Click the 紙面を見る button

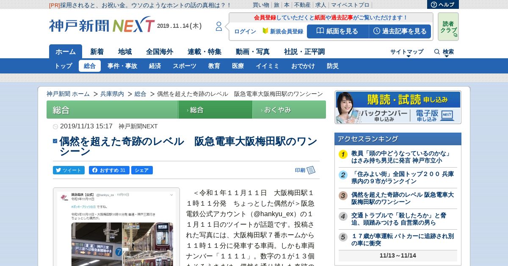pyautogui.click(x=338, y=31)
